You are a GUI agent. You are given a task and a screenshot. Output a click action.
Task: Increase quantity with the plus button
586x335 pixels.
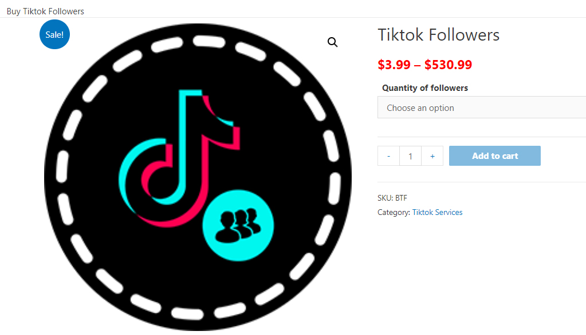pyautogui.click(x=432, y=156)
